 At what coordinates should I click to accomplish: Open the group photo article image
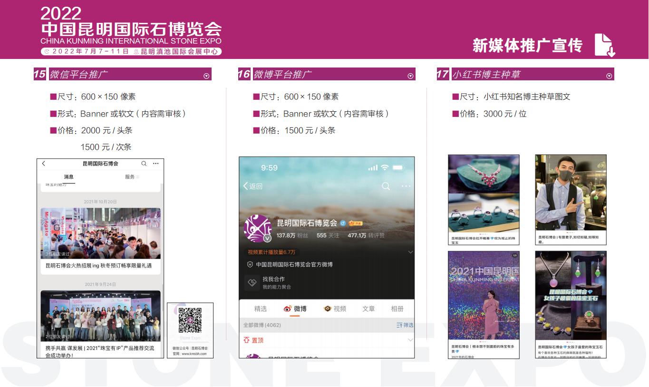coord(100,316)
